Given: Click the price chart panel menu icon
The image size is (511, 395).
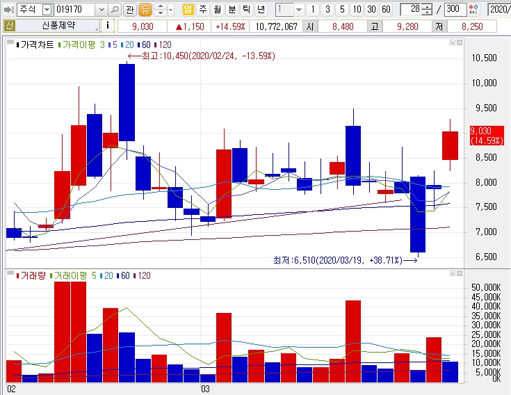Looking at the screenshot, I should (10, 42).
